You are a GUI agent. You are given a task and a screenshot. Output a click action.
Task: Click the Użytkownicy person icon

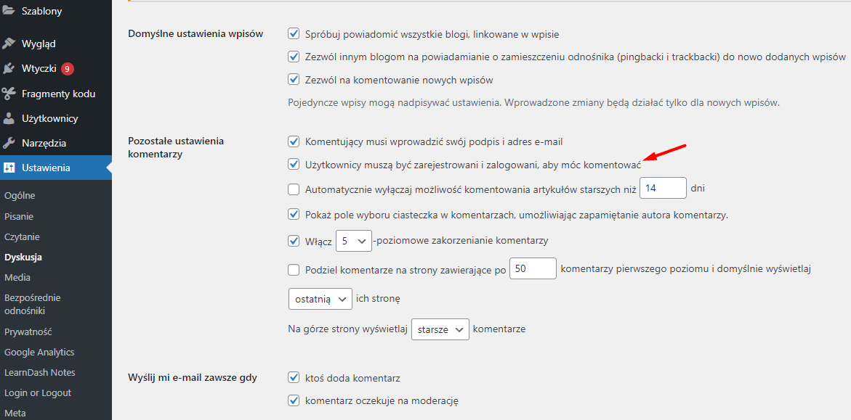9,119
